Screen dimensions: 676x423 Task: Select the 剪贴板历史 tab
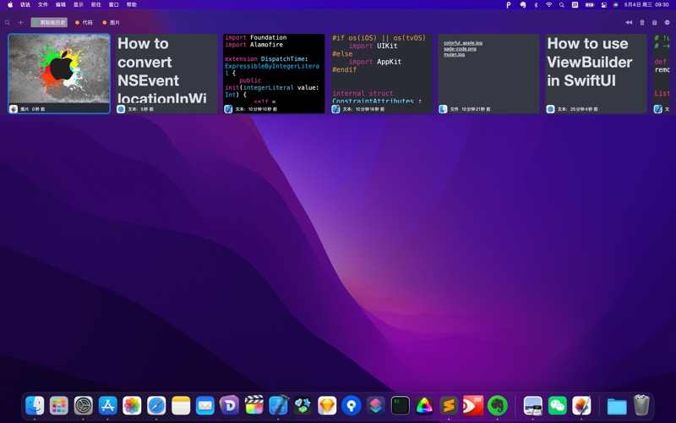pyautogui.click(x=49, y=23)
